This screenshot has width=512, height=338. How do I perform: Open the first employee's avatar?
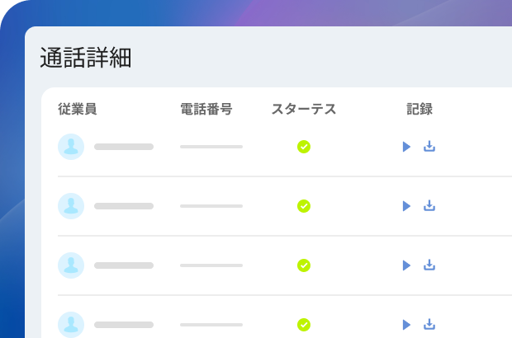click(x=71, y=147)
